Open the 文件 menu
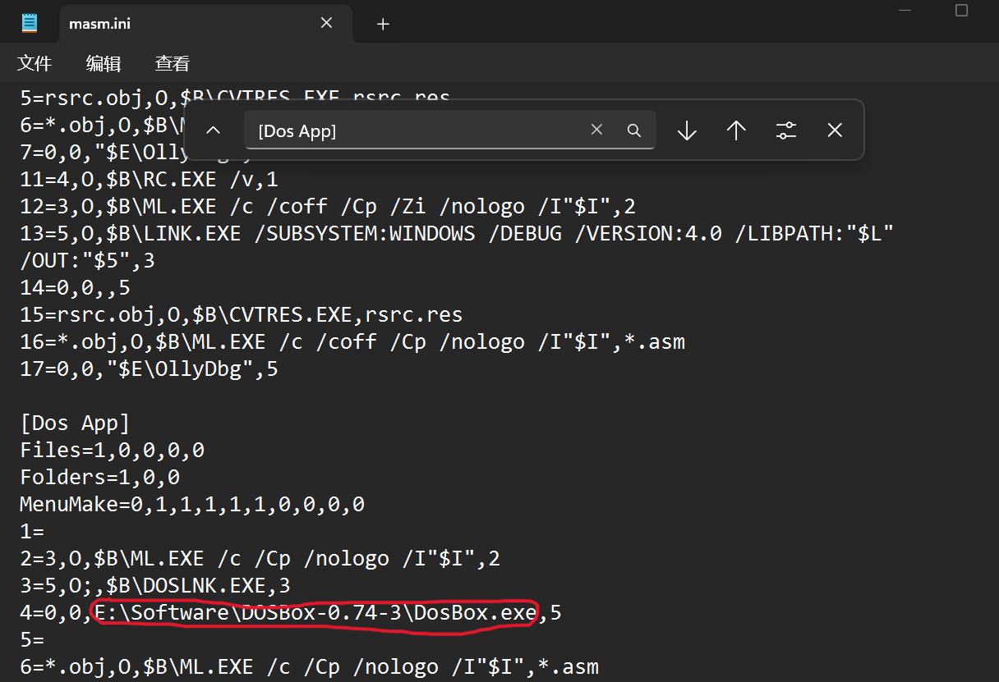 (x=35, y=63)
